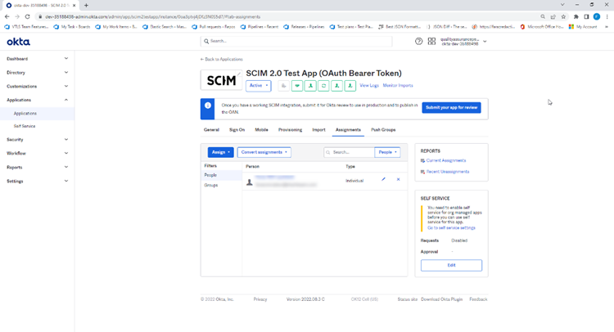Image resolution: width=614 pixels, height=332 pixels.
Task: Open the Convert assignments dropdown
Action: point(264,152)
